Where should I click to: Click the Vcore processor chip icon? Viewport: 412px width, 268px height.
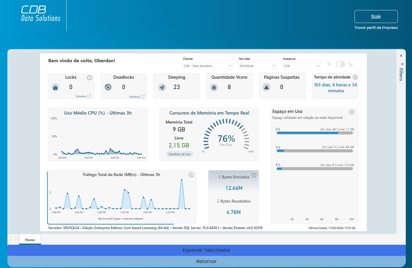pyautogui.click(x=214, y=88)
